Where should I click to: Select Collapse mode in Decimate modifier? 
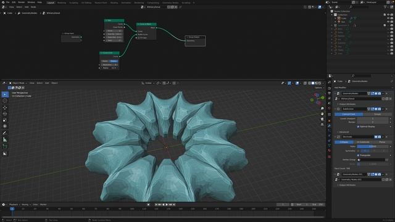point(344,142)
